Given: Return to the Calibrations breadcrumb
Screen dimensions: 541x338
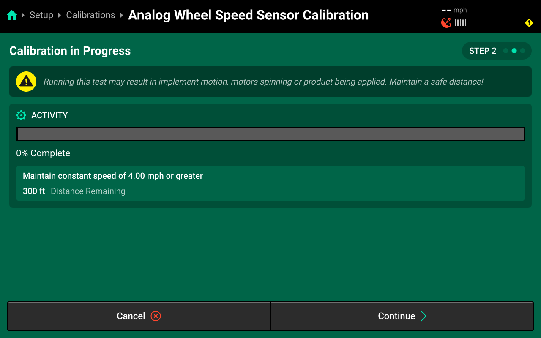Looking at the screenshot, I should 90,15.
